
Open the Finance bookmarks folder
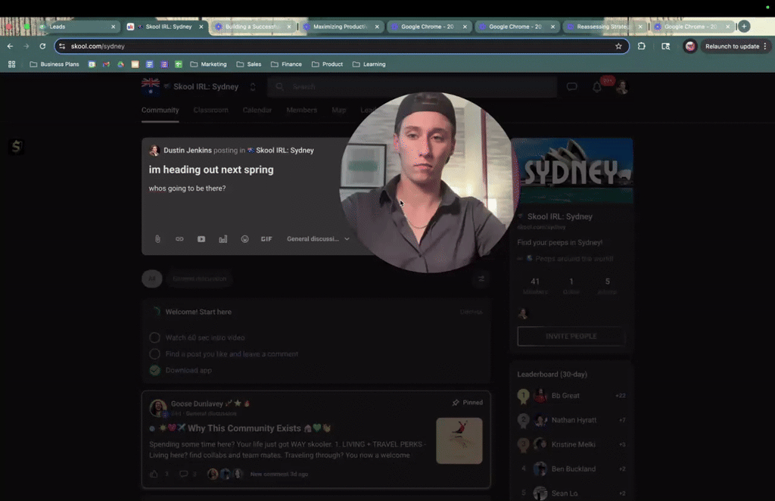click(286, 64)
